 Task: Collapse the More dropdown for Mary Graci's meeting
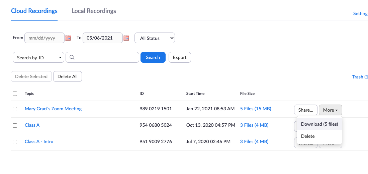[330, 110]
